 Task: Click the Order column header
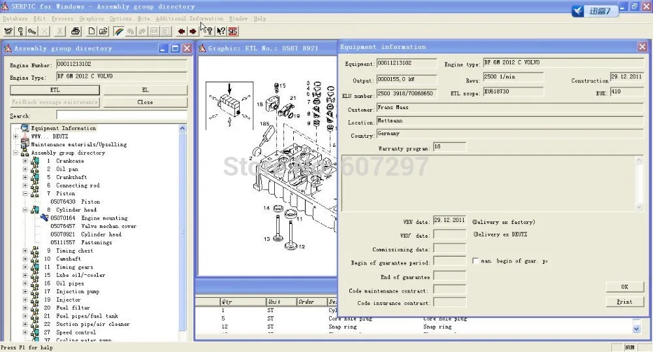[312, 302]
